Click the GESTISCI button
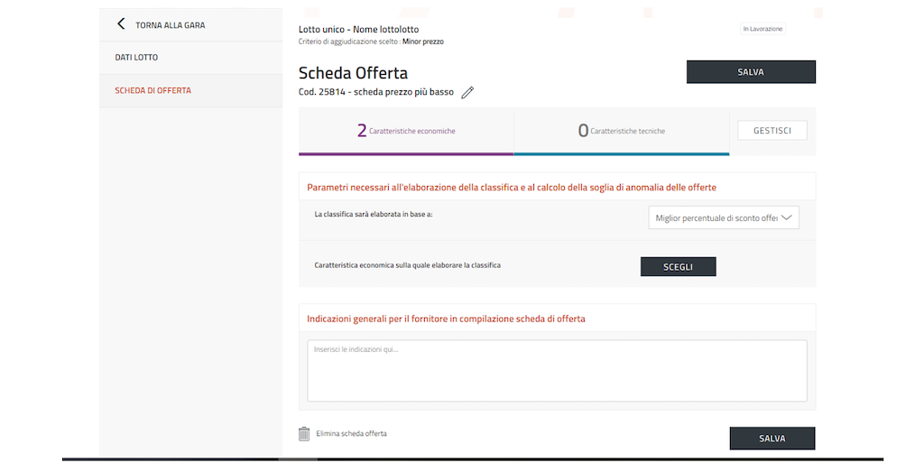The width and height of the screenshot is (924, 472). click(x=772, y=131)
